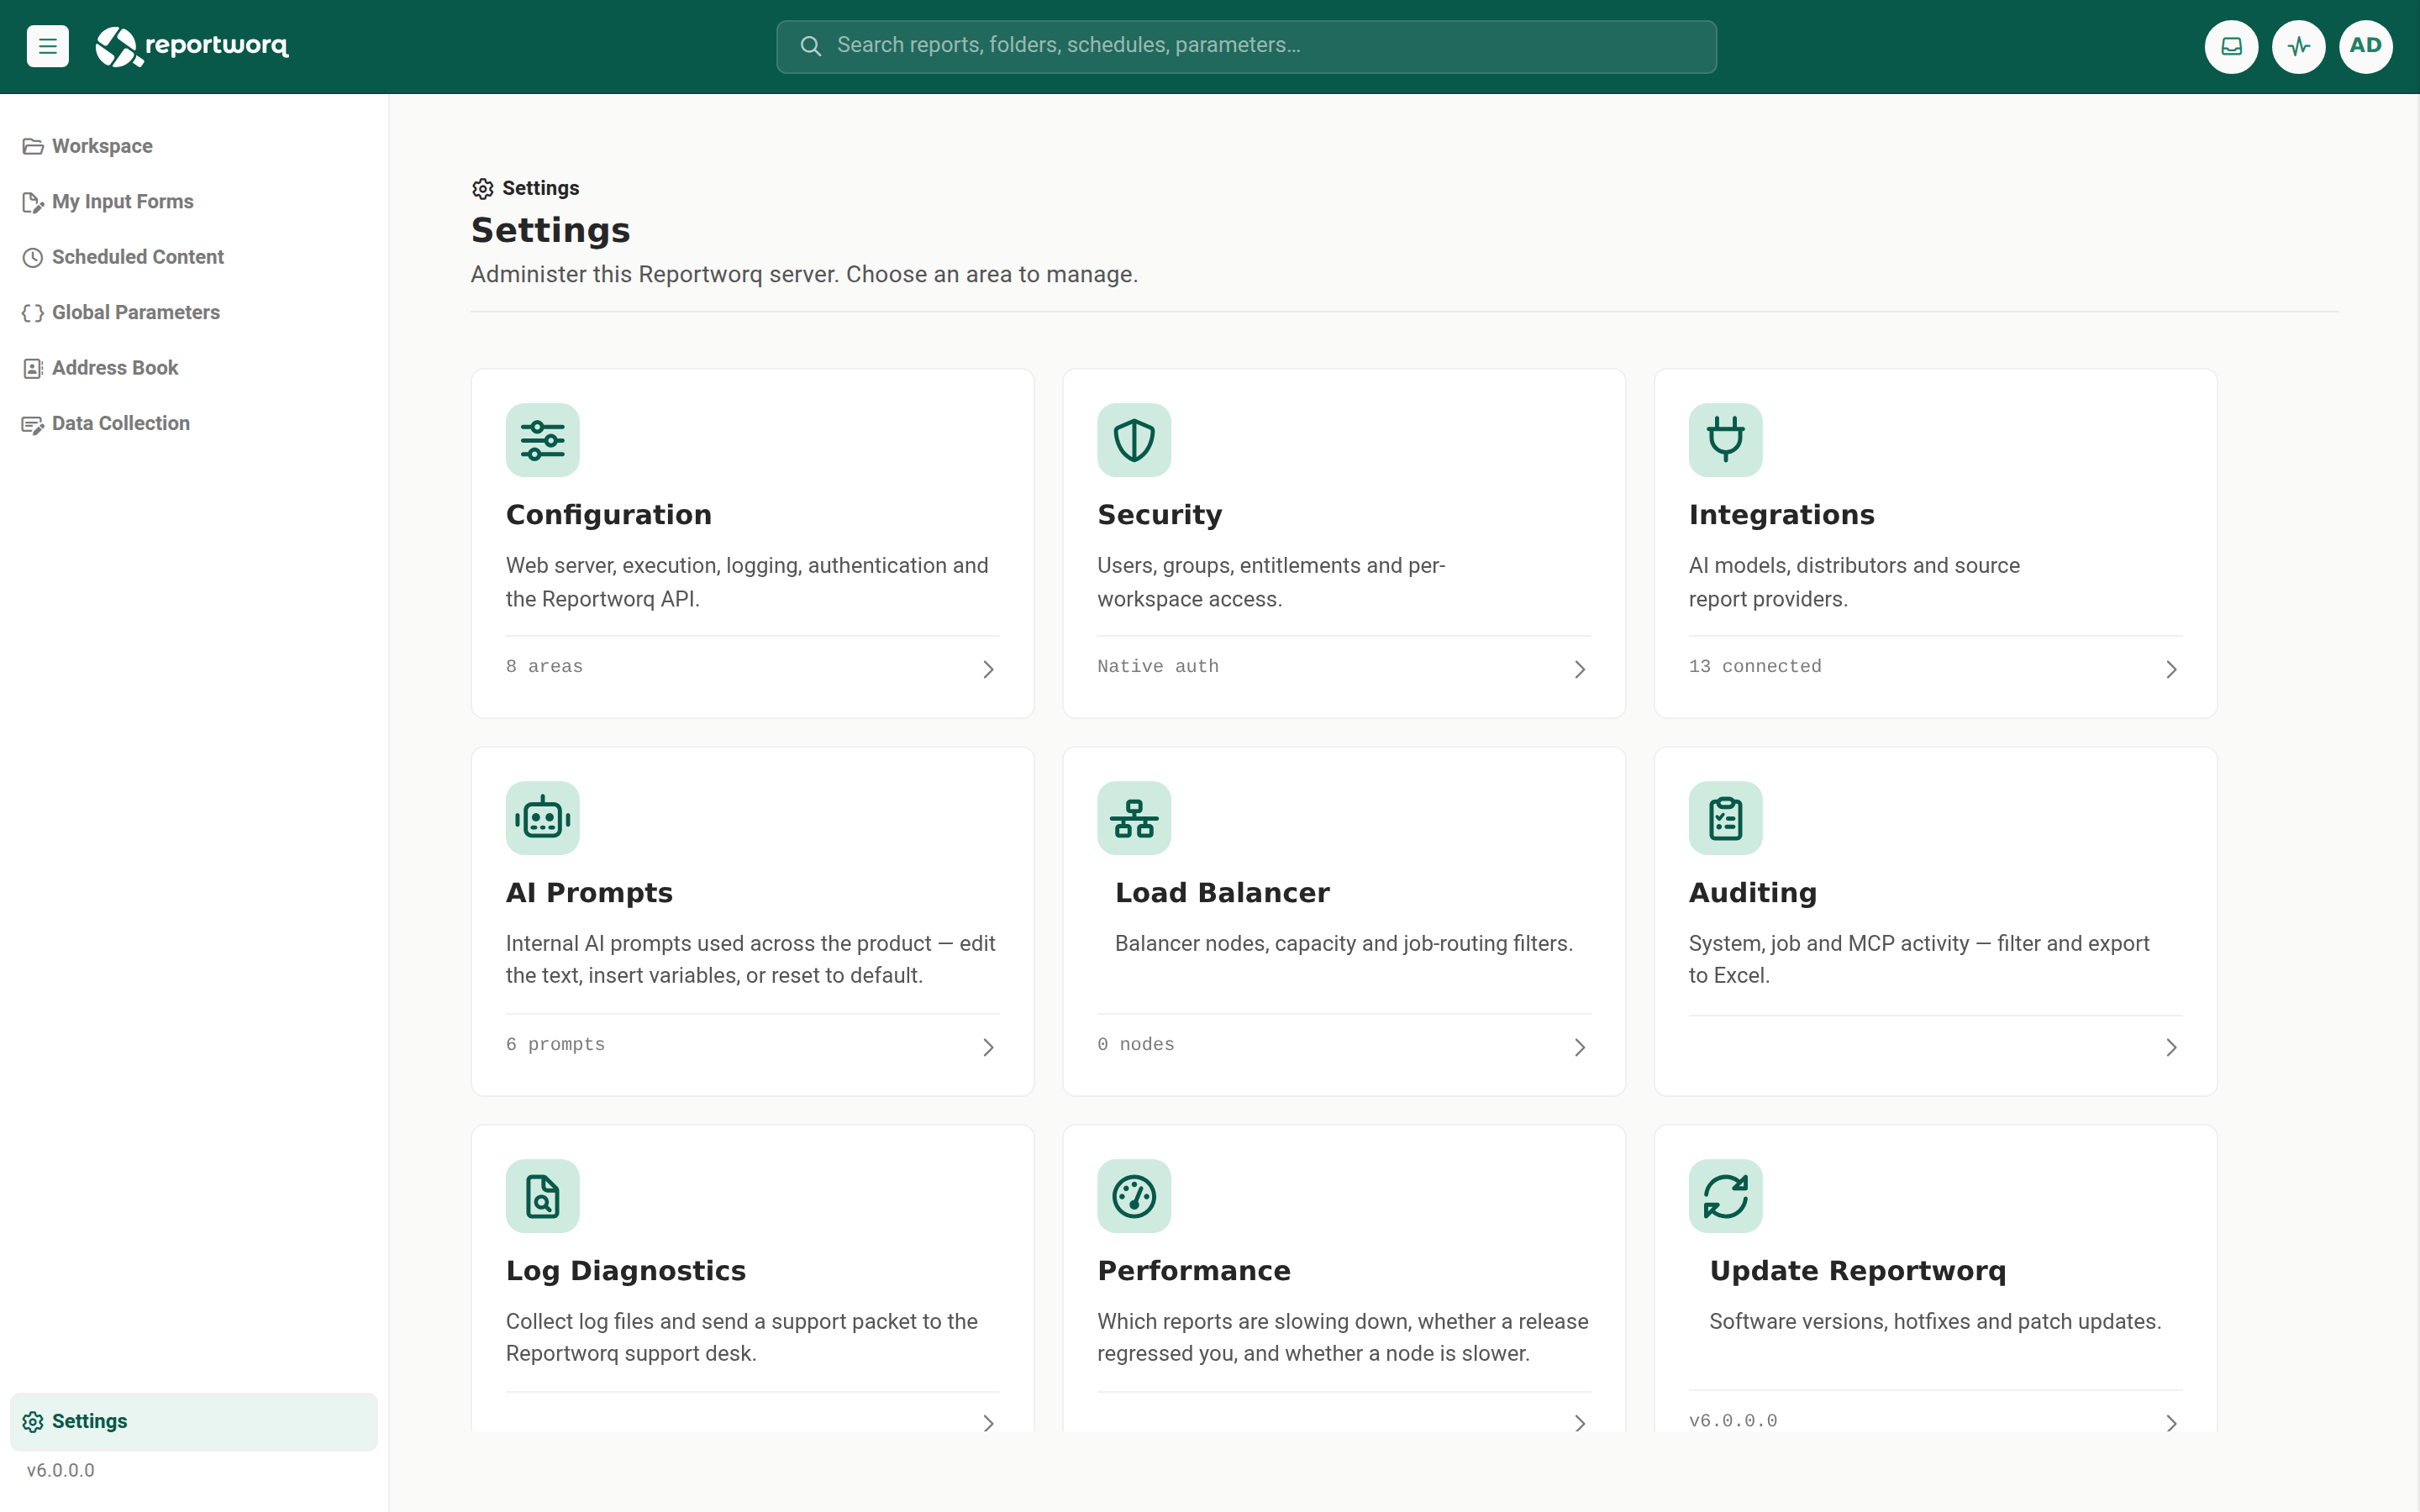Expand Performance card chevron arrow
Screen dimensions: 2420x1512
[1580, 1422]
